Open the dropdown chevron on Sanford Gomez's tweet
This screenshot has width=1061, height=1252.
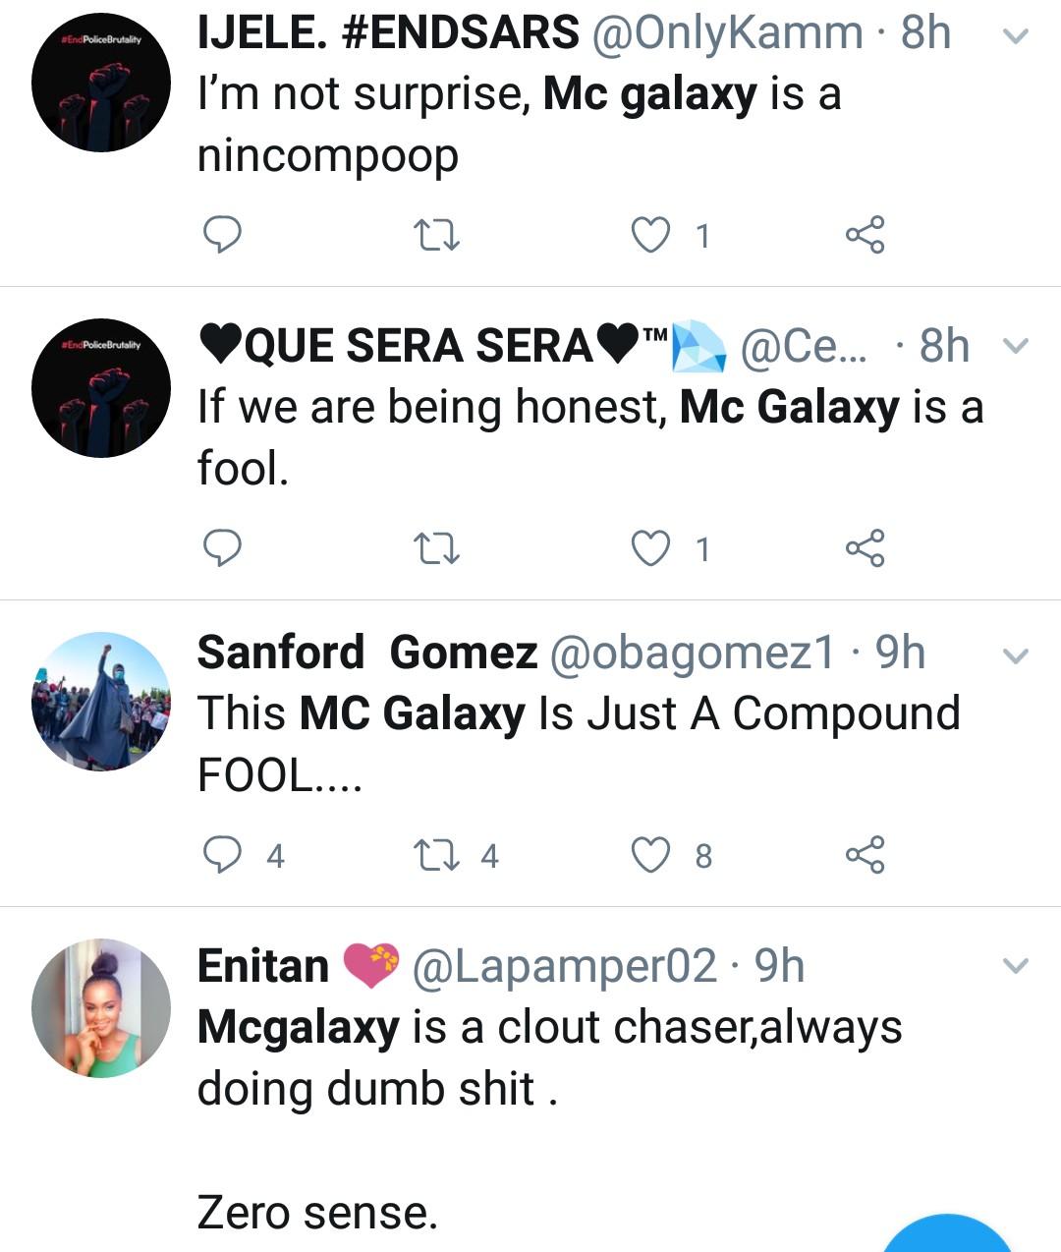click(1015, 654)
